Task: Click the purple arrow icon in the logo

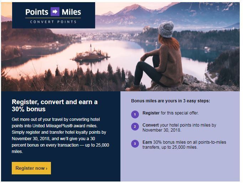Action: [55, 12]
